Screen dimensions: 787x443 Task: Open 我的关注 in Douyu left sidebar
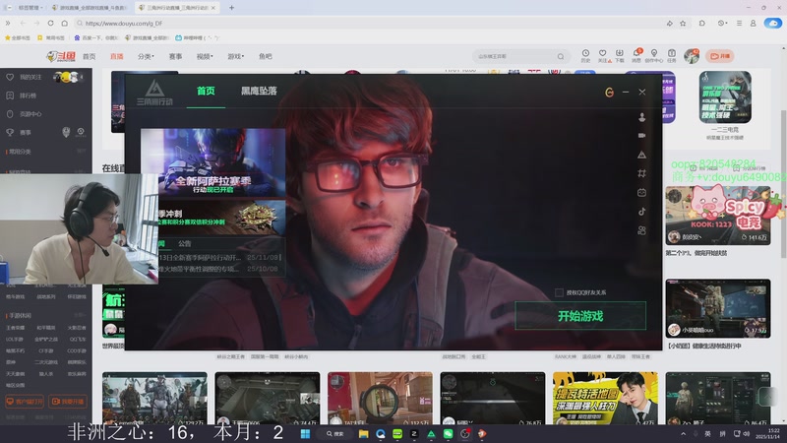30,77
